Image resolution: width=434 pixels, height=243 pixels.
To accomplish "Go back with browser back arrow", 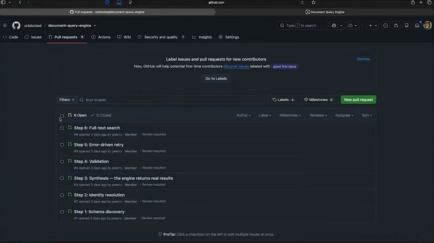I will pyautogui.click(x=20, y=3).
